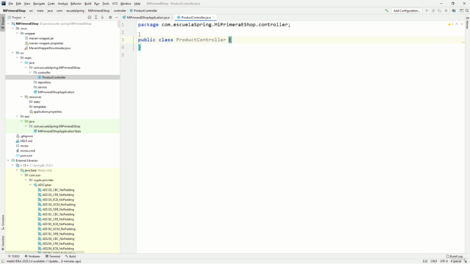470x264 pixels.
Task: Click the line 3 gutter number
Action: [123, 40]
